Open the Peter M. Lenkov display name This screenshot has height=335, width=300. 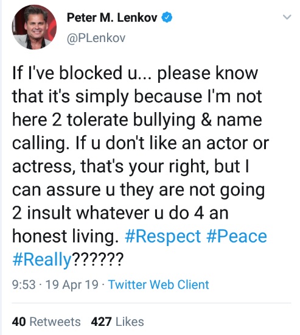pyautogui.click(x=112, y=18)
